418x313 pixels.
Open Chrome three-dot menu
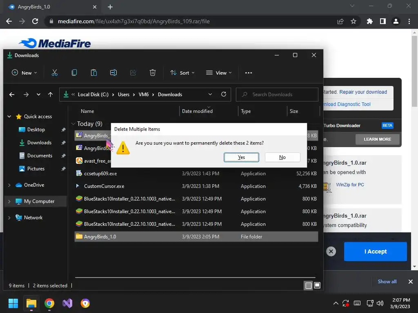tap(409, 21)
